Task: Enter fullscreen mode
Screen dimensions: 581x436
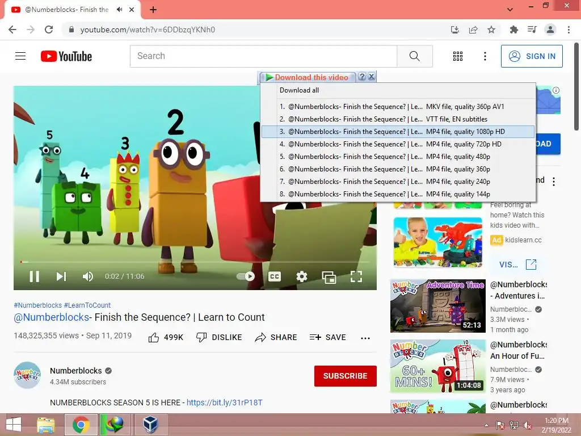Action: [356, 276]
